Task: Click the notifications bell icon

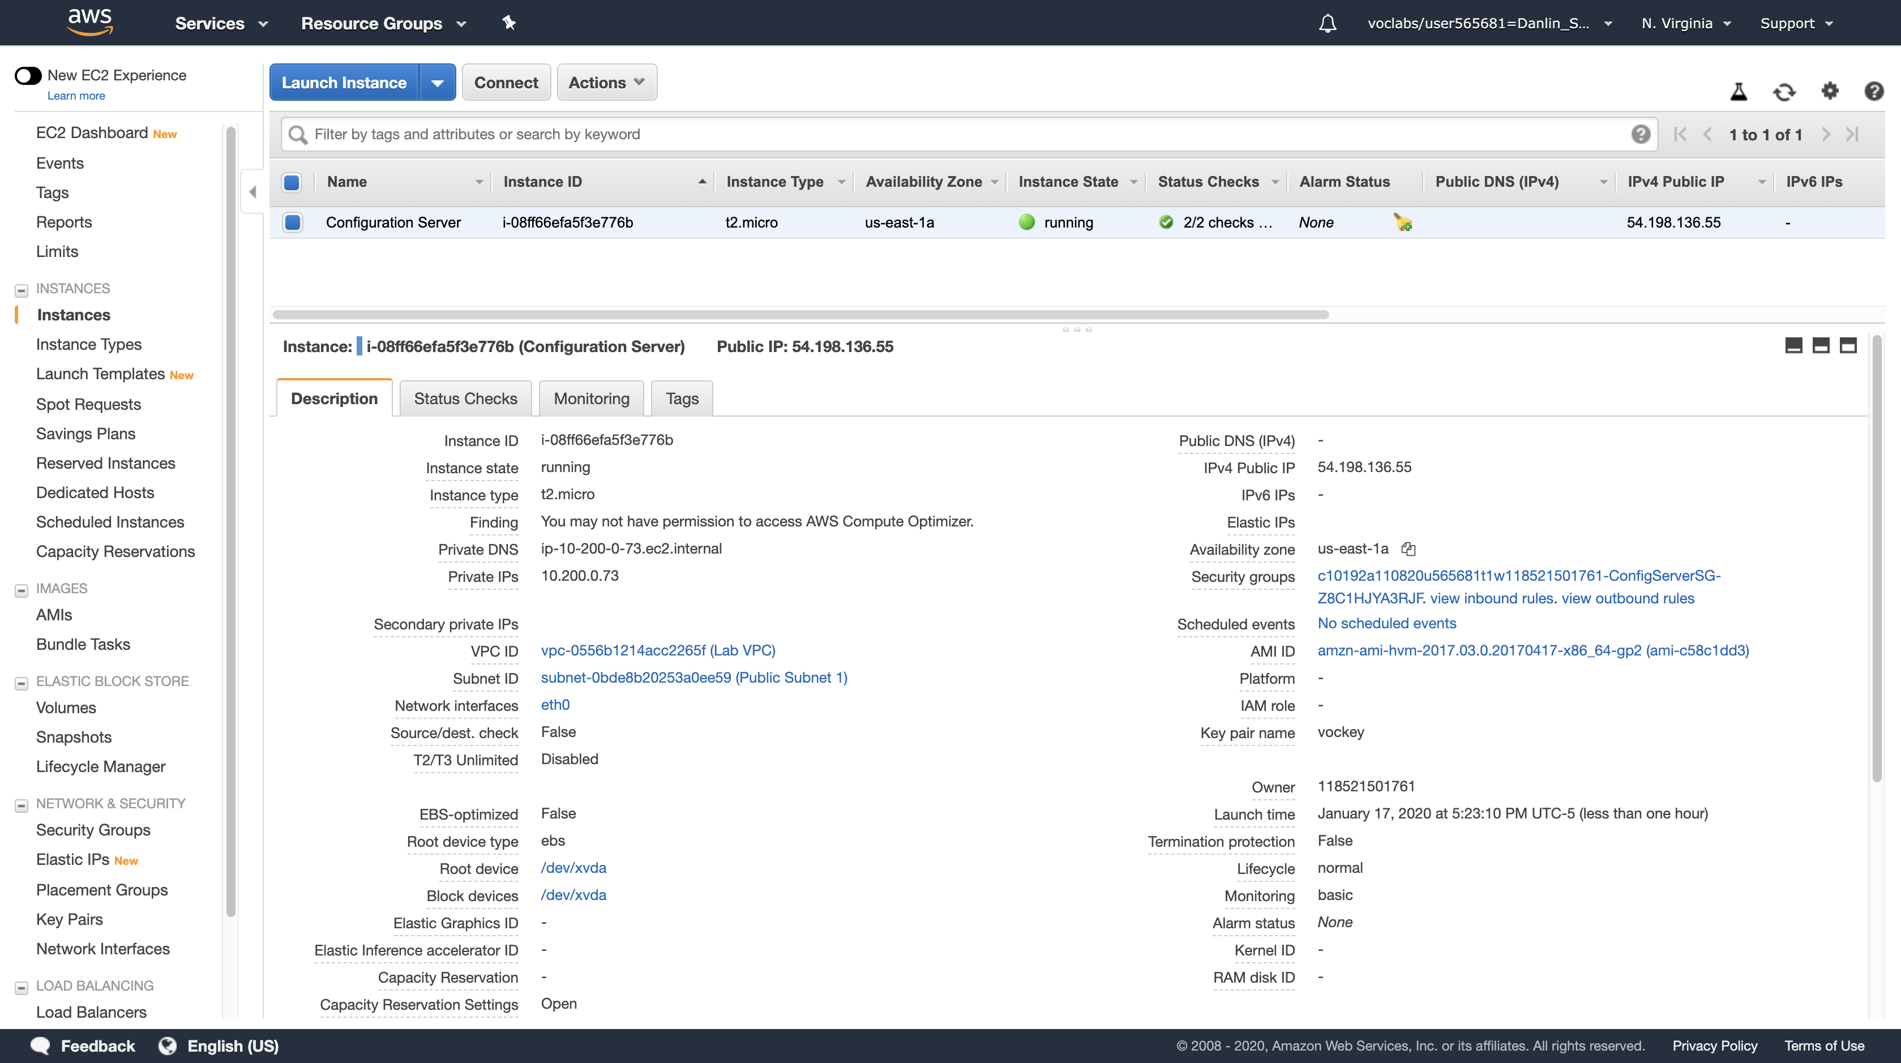Action: pyautogui.click(x=1327, y=24)
